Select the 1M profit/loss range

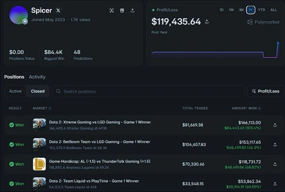[x=241, y=10]
